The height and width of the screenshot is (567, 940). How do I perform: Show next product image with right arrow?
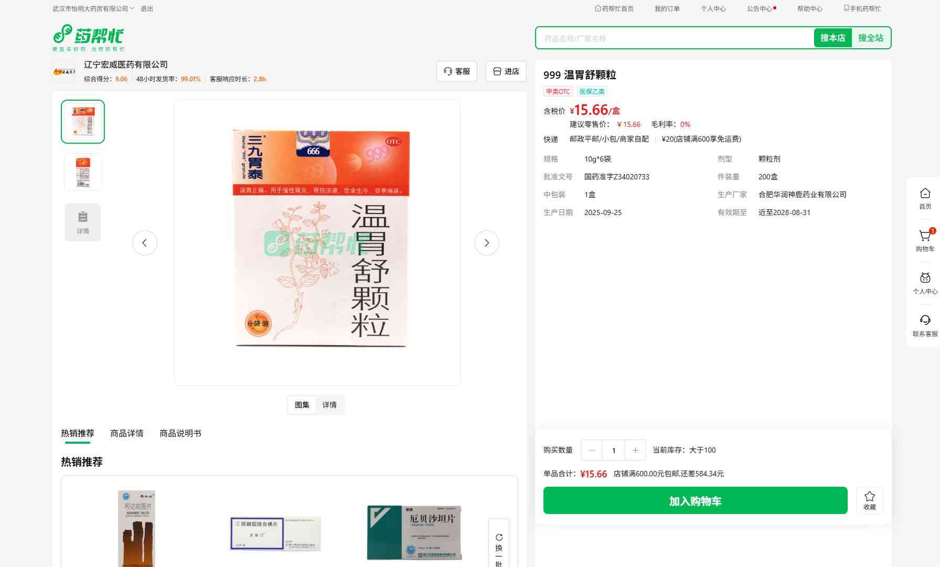486,243
